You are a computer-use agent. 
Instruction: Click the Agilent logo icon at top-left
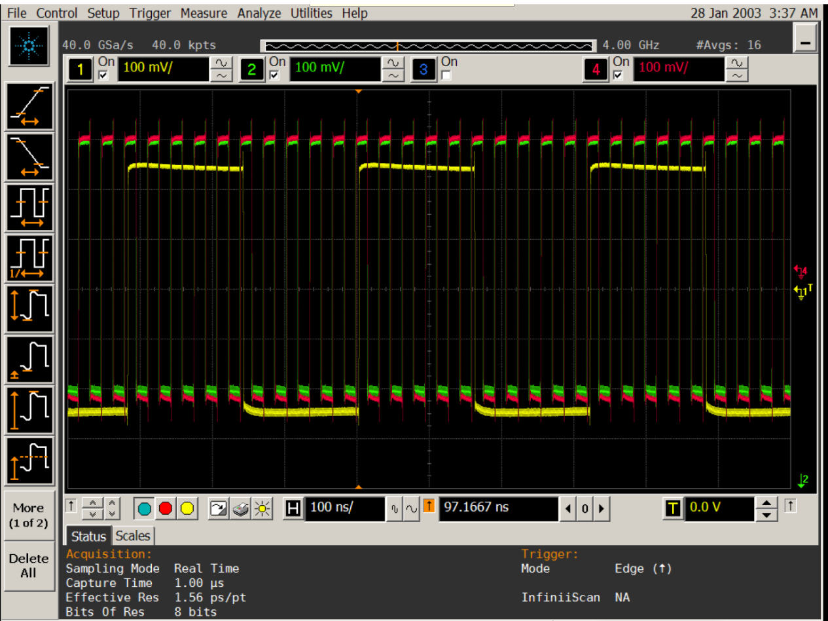(29, 47)
